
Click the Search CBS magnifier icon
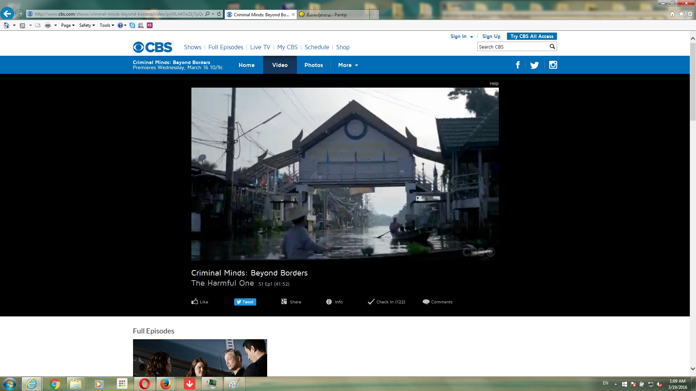point(552,46)
